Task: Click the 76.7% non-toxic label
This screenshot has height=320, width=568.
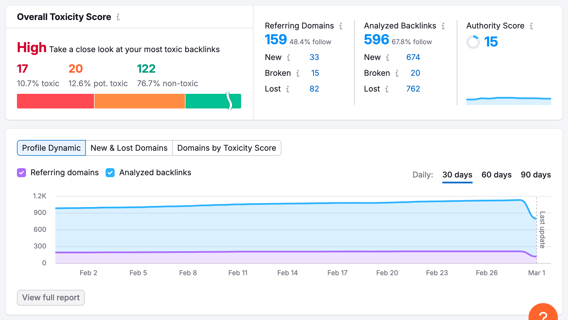Action: pyautogui.click(x=167, y=84)
